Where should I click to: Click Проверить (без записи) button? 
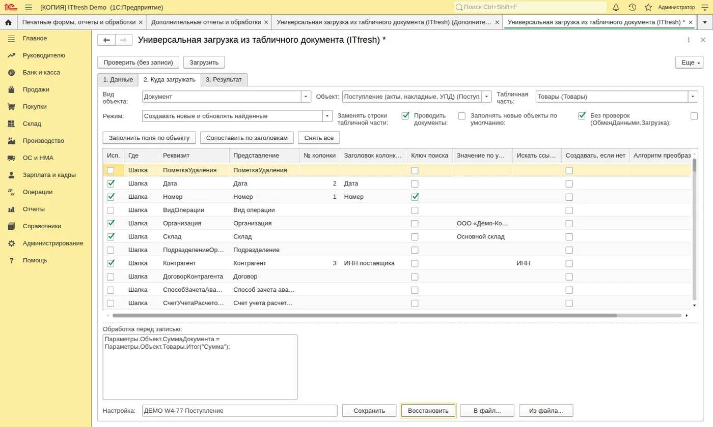139,62
